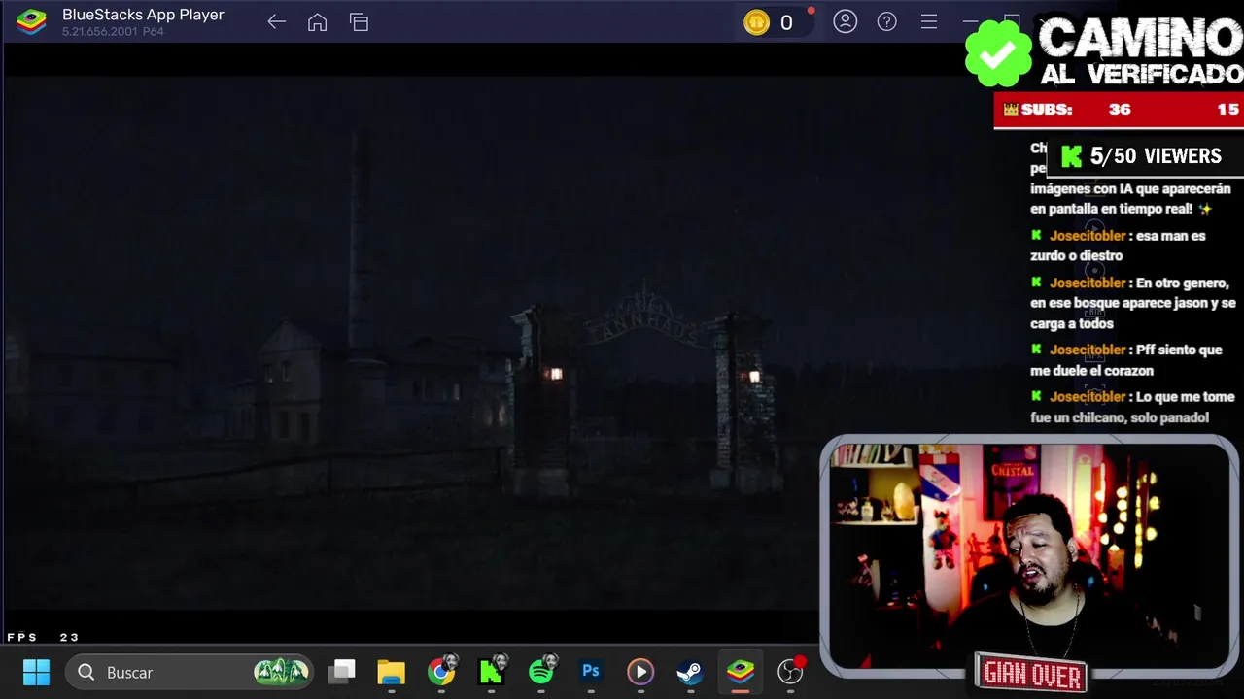Open OBS Studio from the taskbar
This screenshot has height=699, width=1244.
(791, 672)
